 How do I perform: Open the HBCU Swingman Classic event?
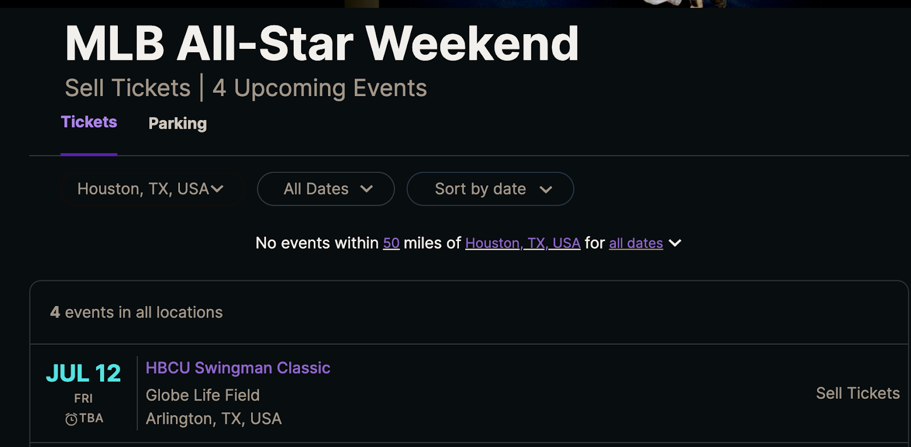click(238, 368)
